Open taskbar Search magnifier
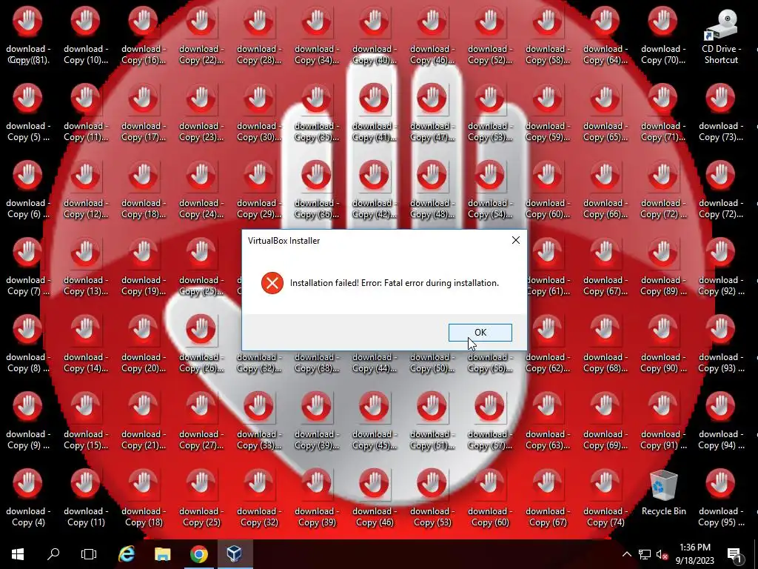Screen dimensions: 758x569 tap(53, 554)
